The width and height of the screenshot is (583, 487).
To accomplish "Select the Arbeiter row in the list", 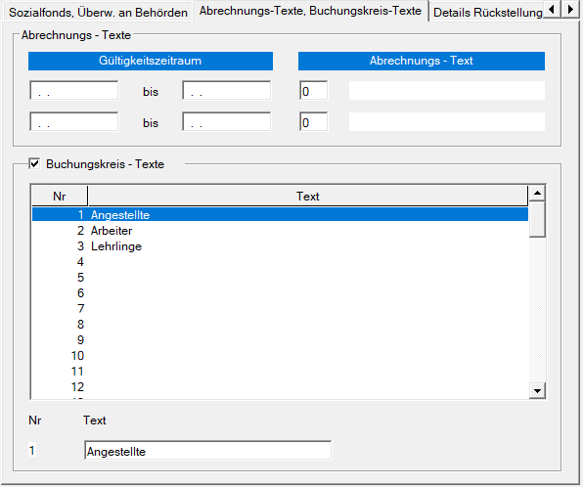I will coord(280,231).
